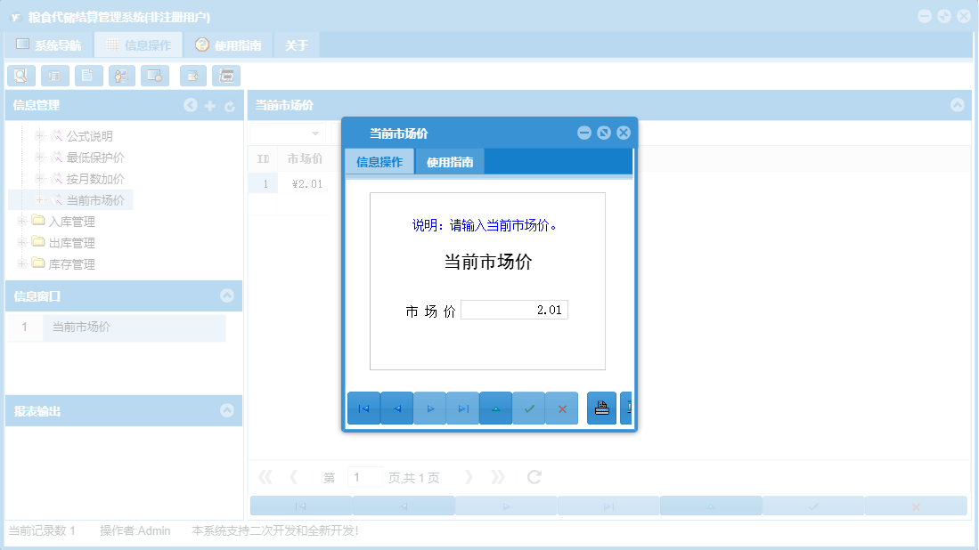The image size is (979, 550).
Task: Click the export toolbar icon
Action: (x=192, y=76)
